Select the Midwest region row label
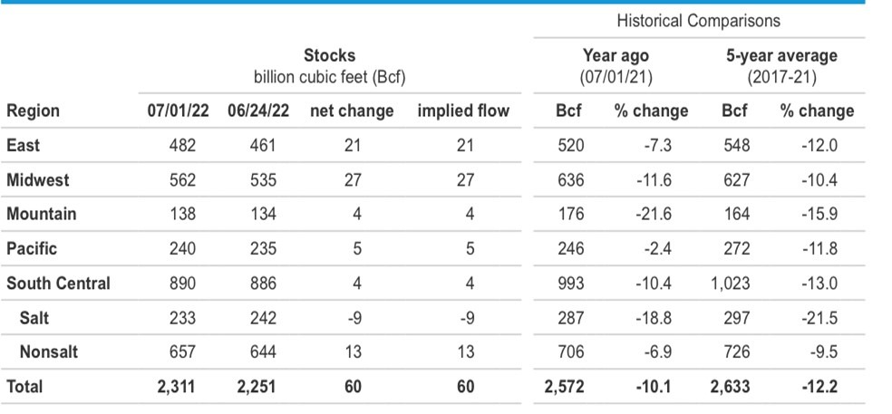The width and height of the screenshot is (892, 414). [37, 180]
